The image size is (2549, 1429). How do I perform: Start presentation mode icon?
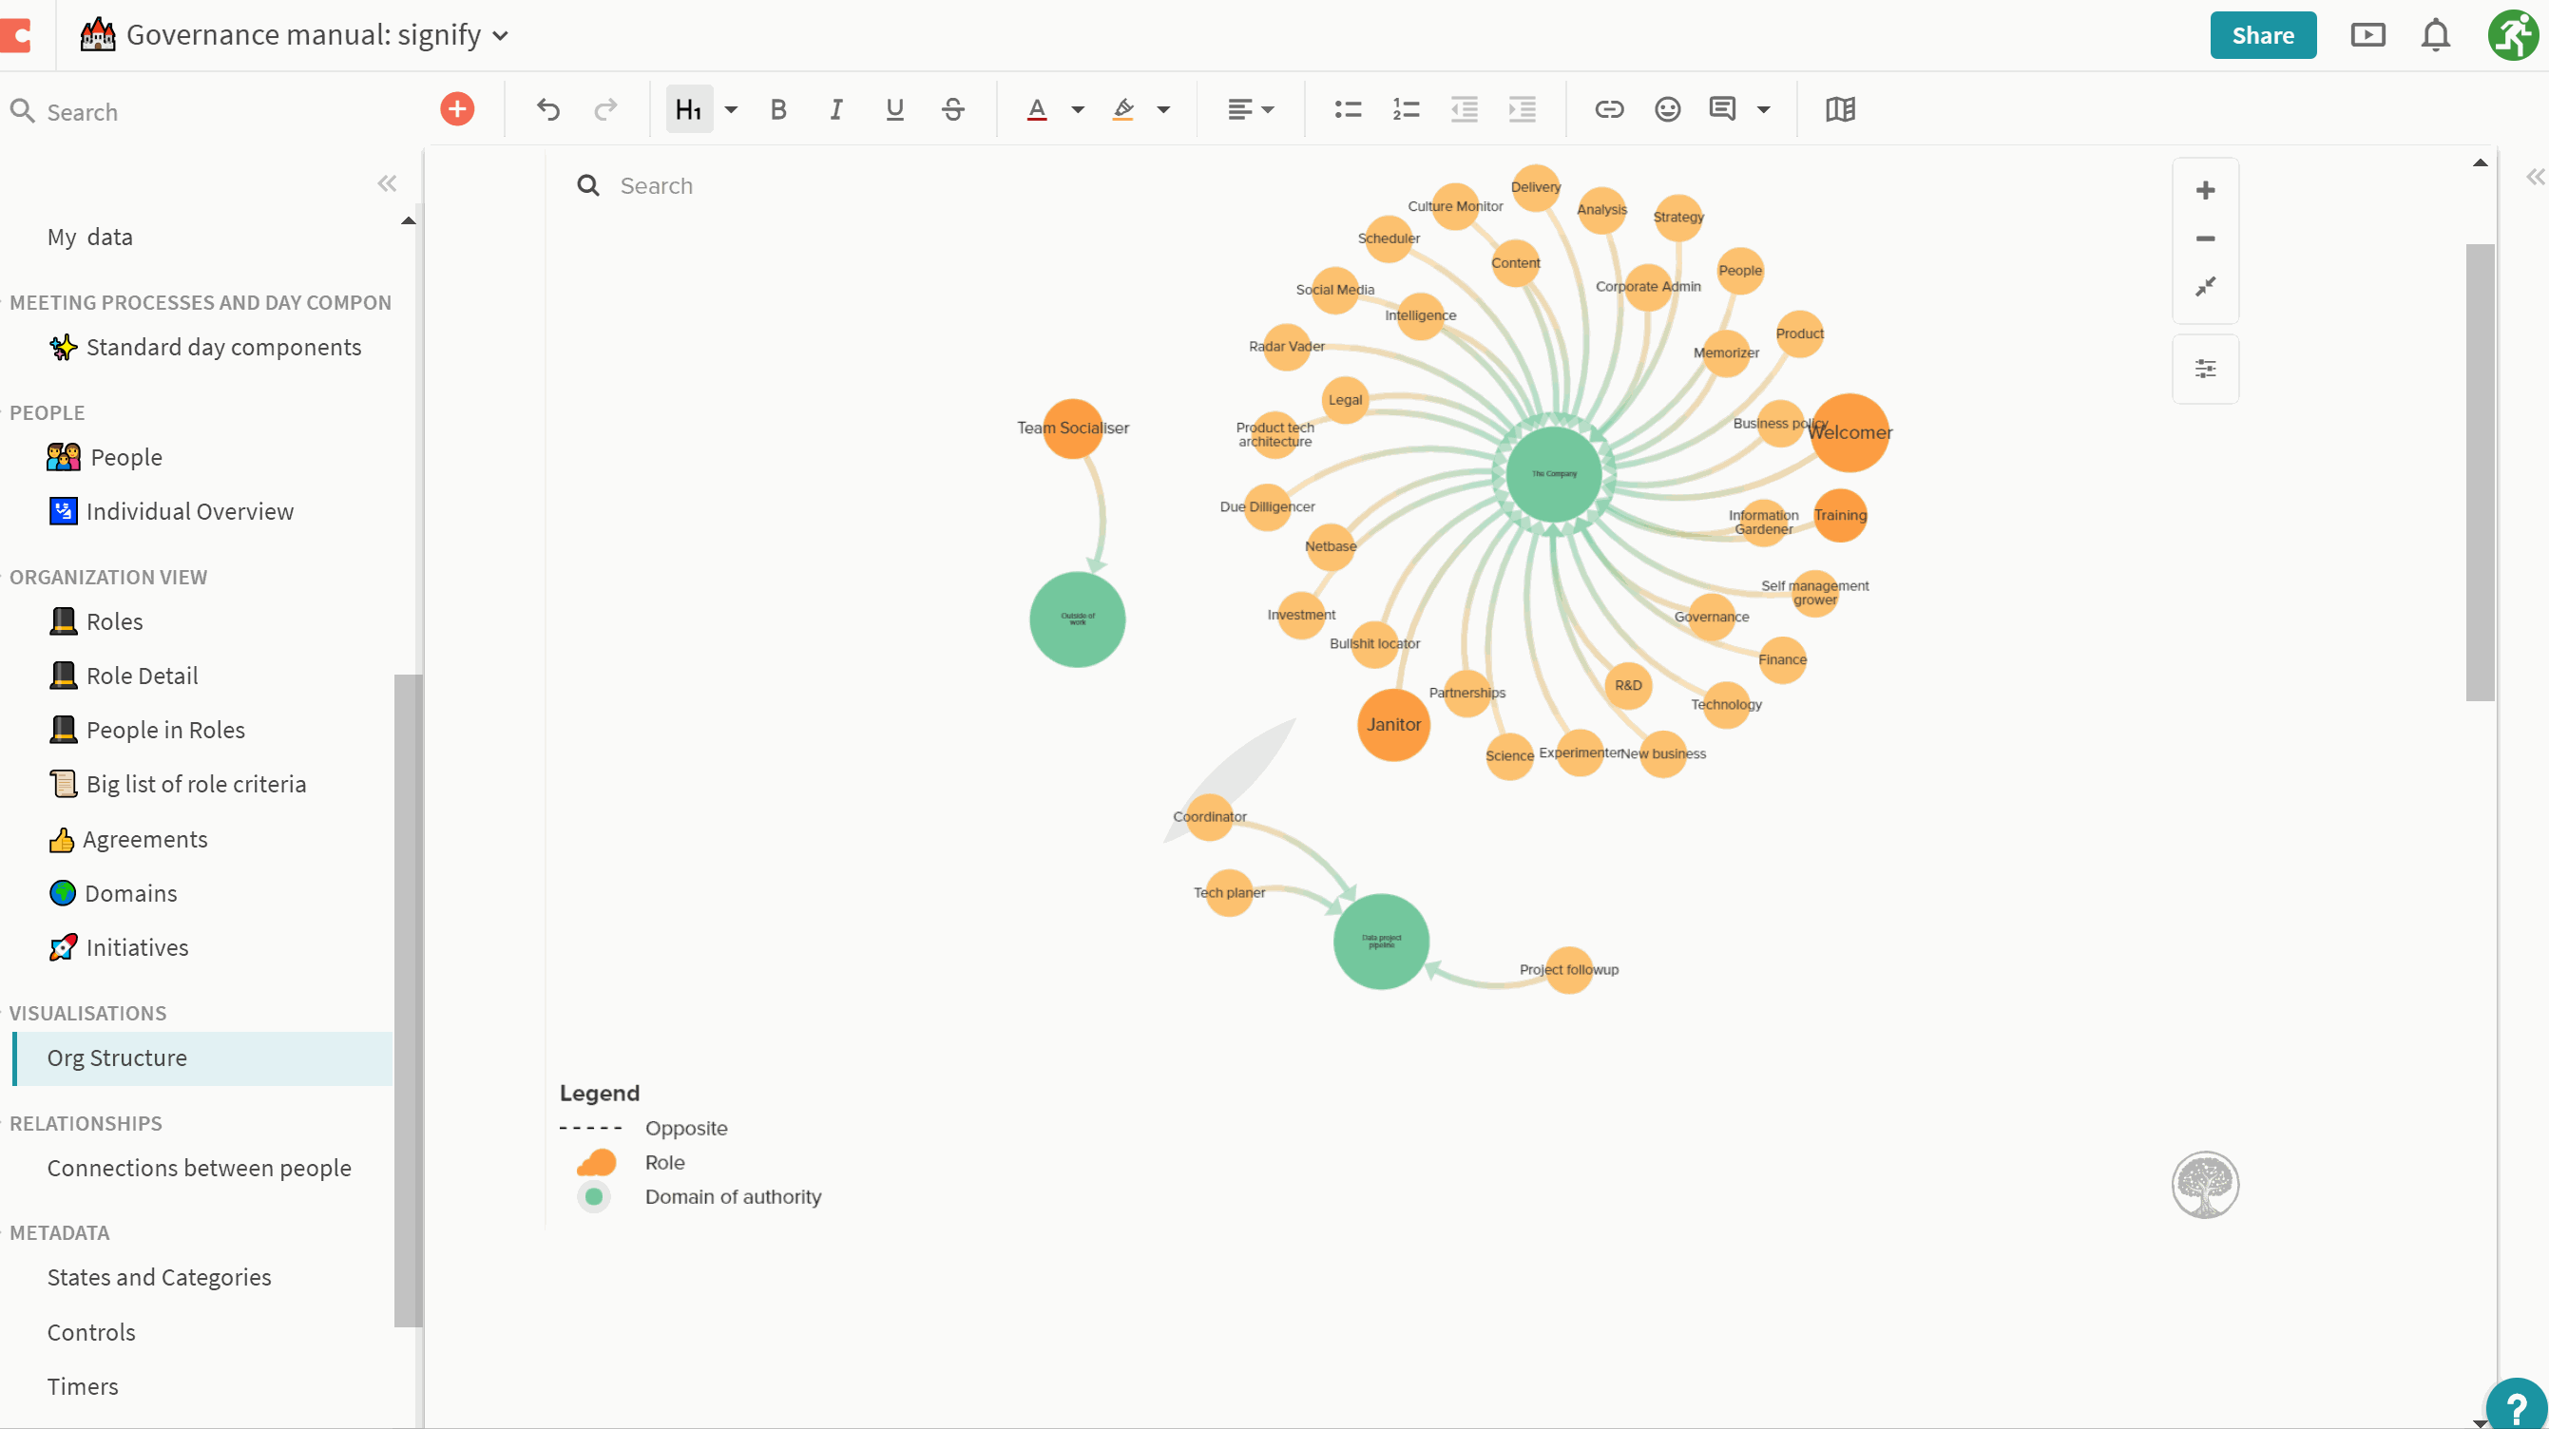(2367, 35)
